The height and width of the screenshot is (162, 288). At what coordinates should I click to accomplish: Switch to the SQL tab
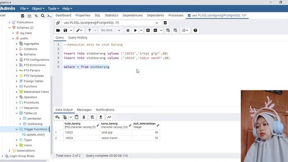98,15
